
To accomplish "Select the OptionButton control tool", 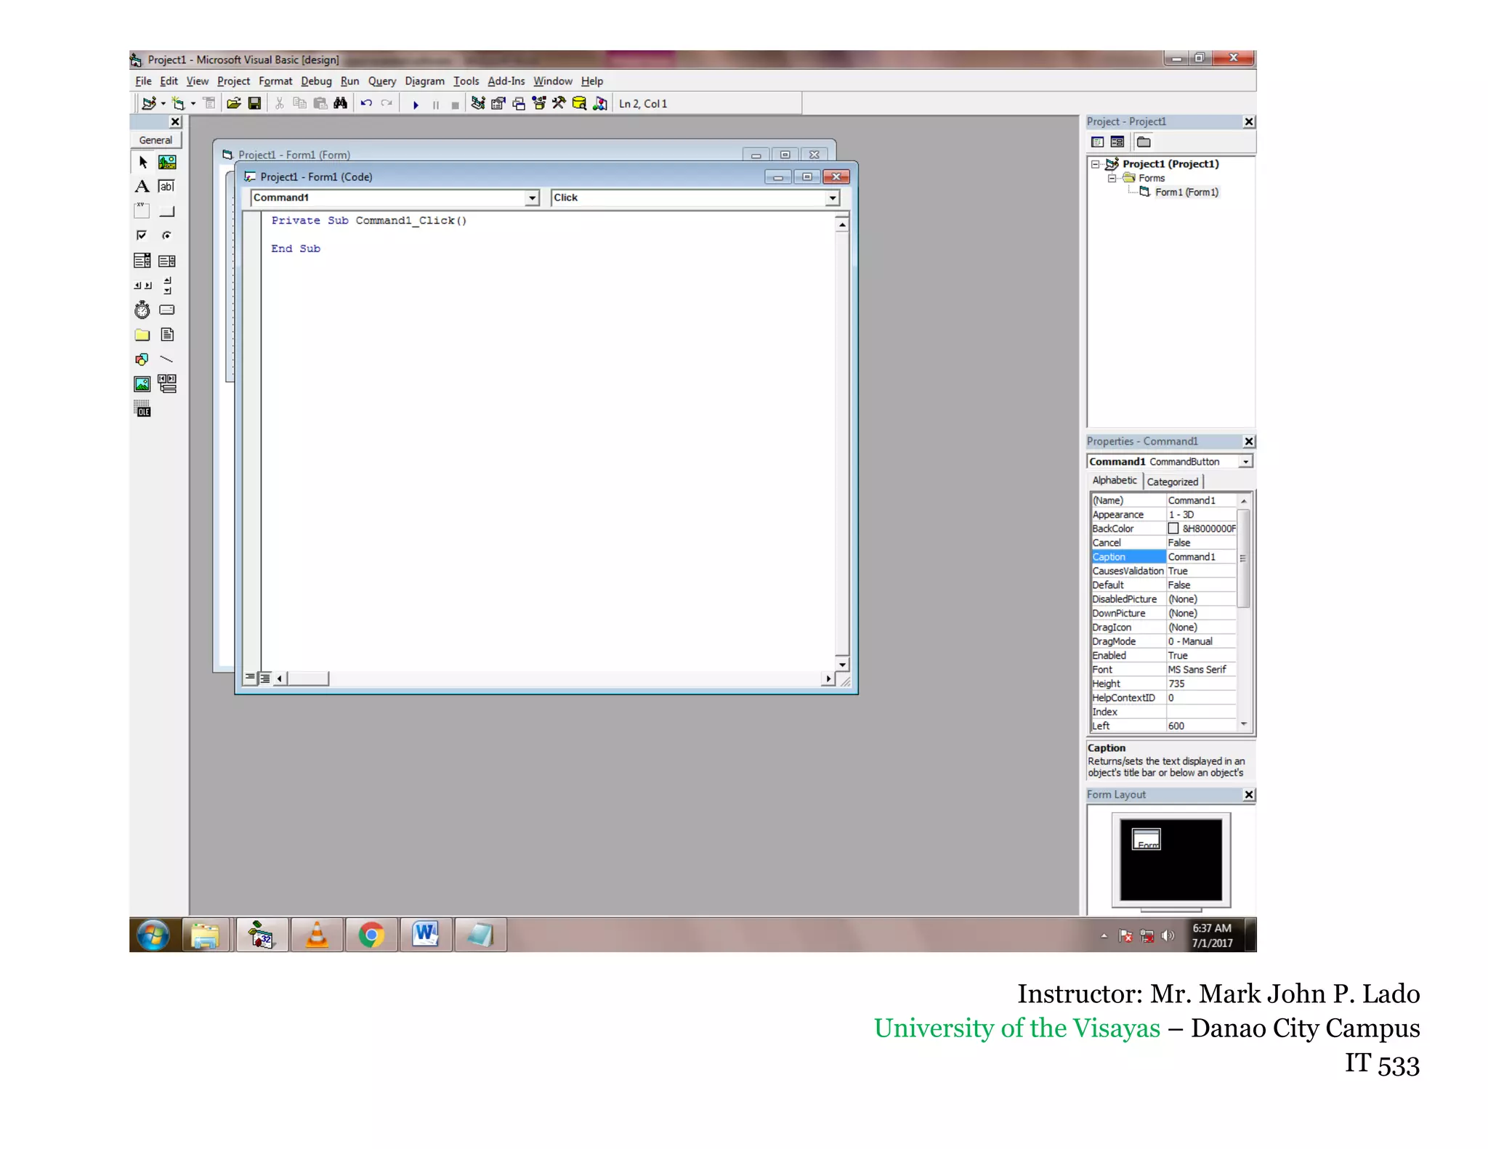I will pos(167,235).
